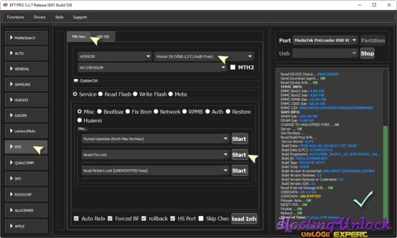Open the ROCKCHIP sidebar module
Screen dimensions: 397x238
27,194
